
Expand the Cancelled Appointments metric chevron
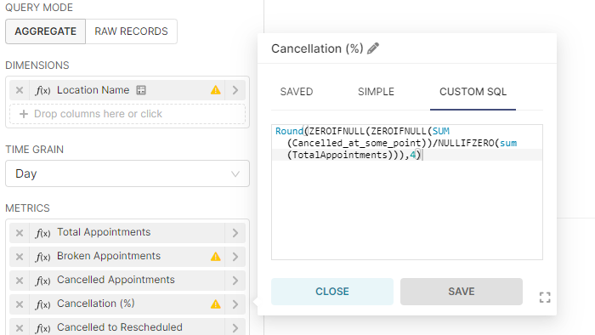(x=235, y=281)
